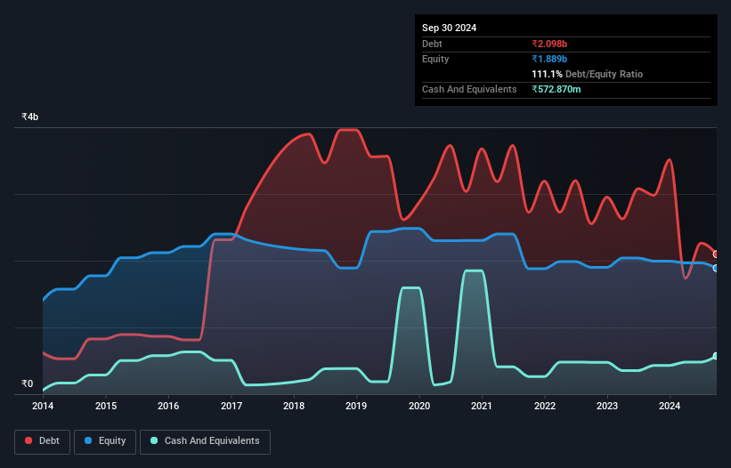The image size is (731, 468).
Task: Click the red Debt legend dot
Action: (28, 440)
